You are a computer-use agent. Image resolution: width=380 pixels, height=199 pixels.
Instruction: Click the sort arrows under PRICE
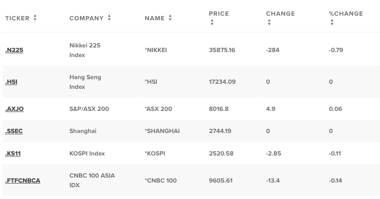(x=212, y=22)
